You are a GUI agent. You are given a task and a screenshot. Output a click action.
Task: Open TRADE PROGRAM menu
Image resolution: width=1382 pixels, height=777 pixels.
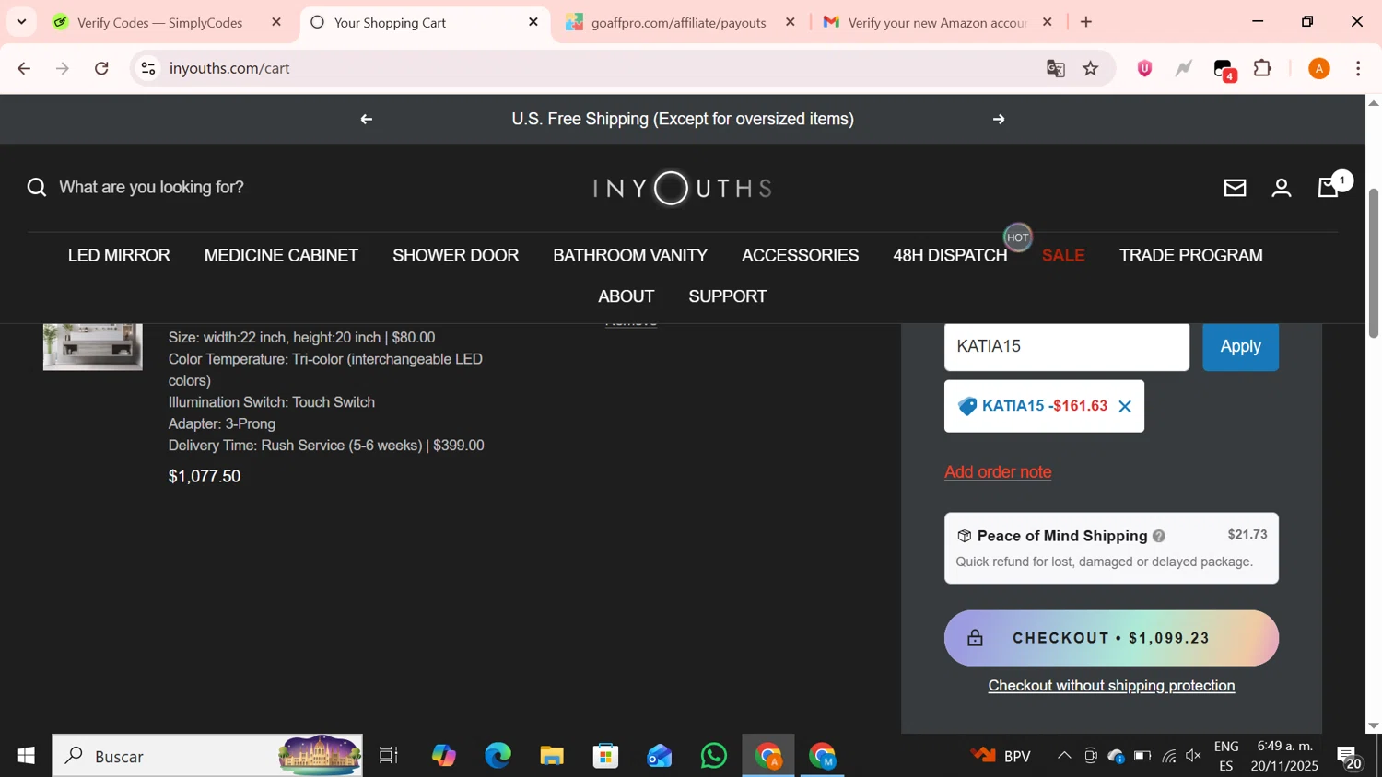(1191, 256)
